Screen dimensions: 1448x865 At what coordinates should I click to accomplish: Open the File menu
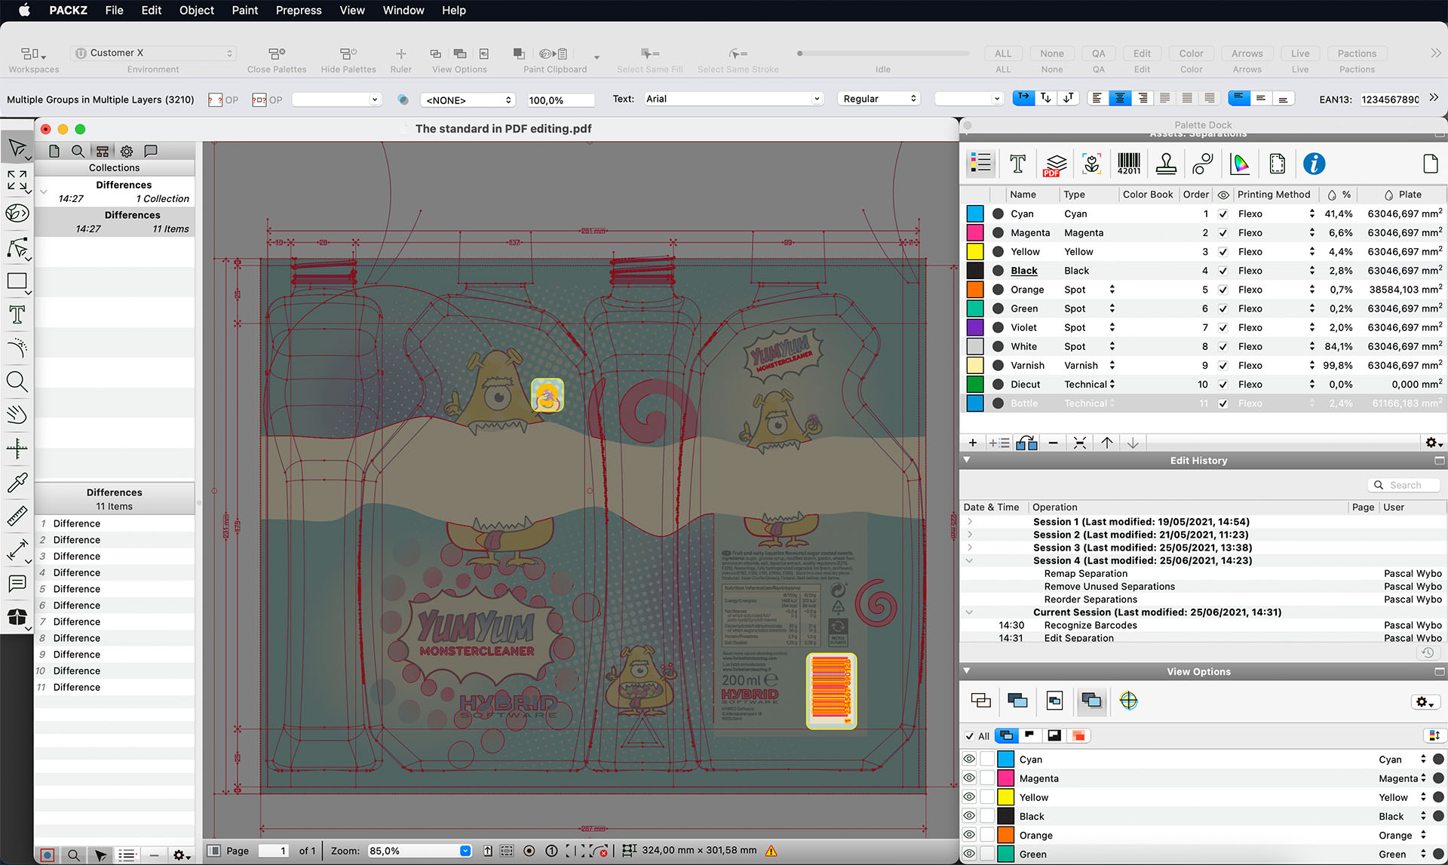(x=115, y=11)
